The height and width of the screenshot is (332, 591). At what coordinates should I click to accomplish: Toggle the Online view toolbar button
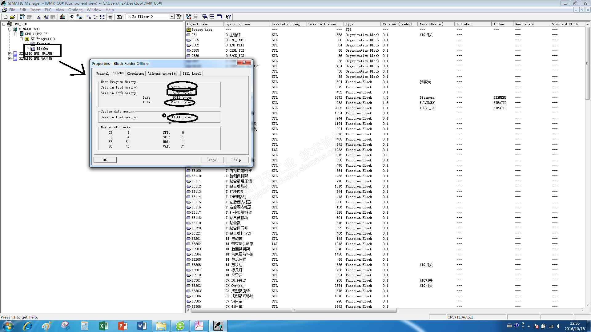coord(79,17)
